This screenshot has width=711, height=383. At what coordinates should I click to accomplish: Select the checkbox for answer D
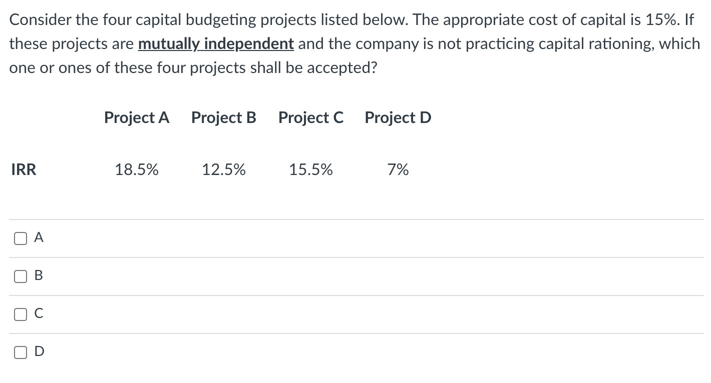tap(20, 352)
